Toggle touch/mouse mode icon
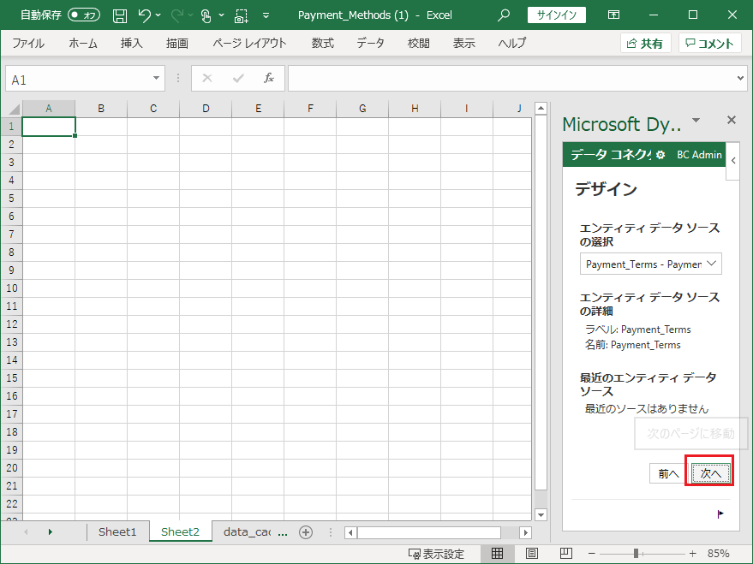The height and width of the screenshot is (564, 753). tap(206, 15)
